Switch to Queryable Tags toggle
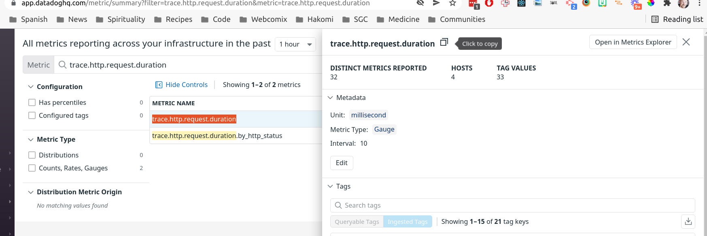Viewport: 707px width, 236px height. (x=357, y=221)
